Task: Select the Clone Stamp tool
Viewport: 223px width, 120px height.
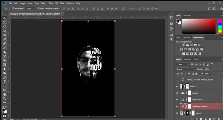Action: [x=5, y=52]
